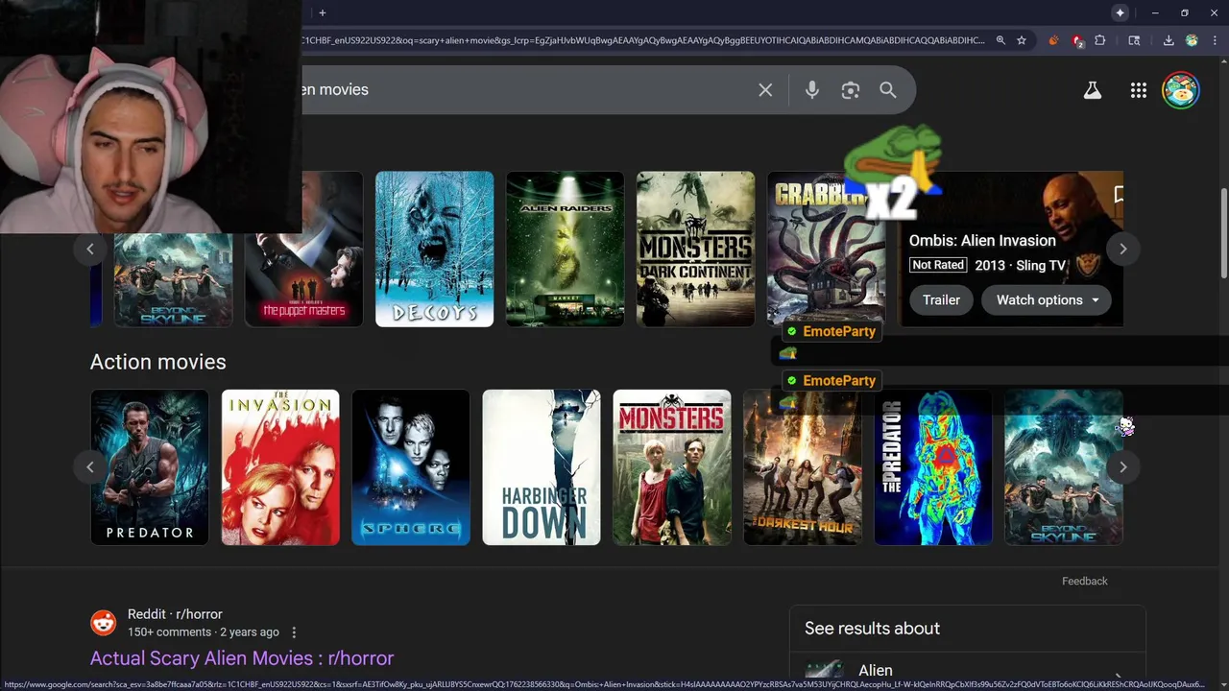Image resolution: width=1229 pixels, height=691 pixels.
Task: Bookmark this page with the star icon
Action: click(x=1022, y=40)
